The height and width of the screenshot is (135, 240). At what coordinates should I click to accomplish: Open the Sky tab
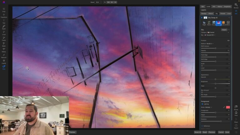[x=217, y=14]
